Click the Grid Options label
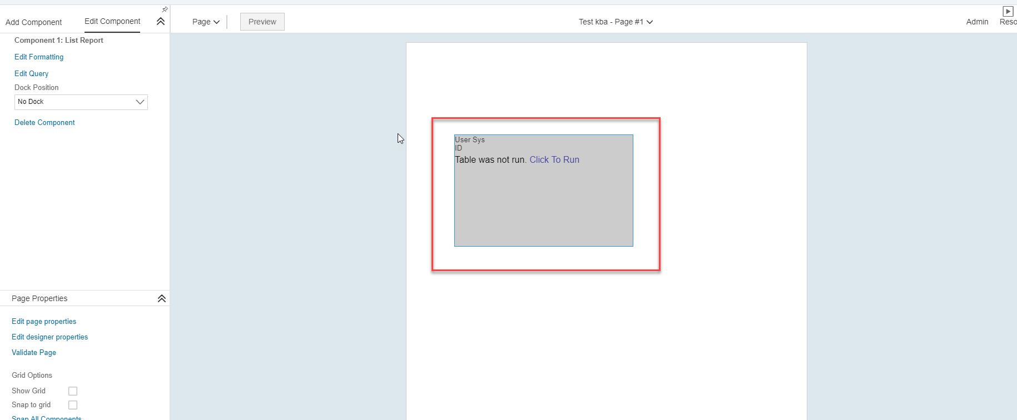The width and height of the screenshot is (1017, 420). [32, 375]
